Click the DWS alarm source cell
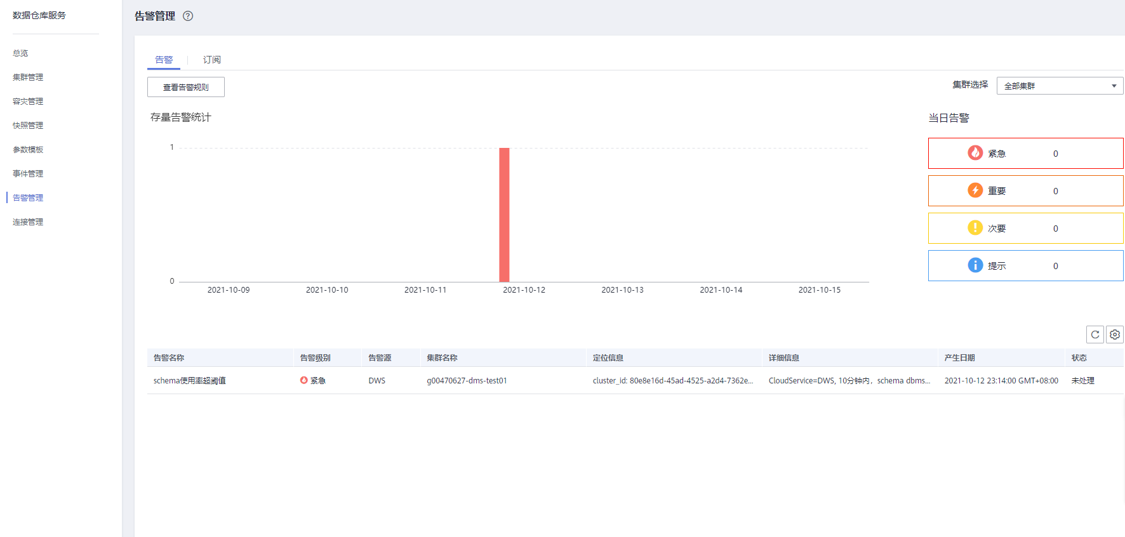 (377, 381)
